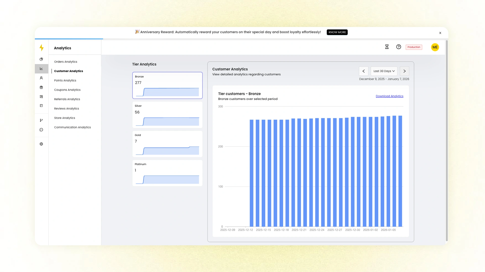Click the Download Analytics link
485x272 pixels.
click(389, 96)
